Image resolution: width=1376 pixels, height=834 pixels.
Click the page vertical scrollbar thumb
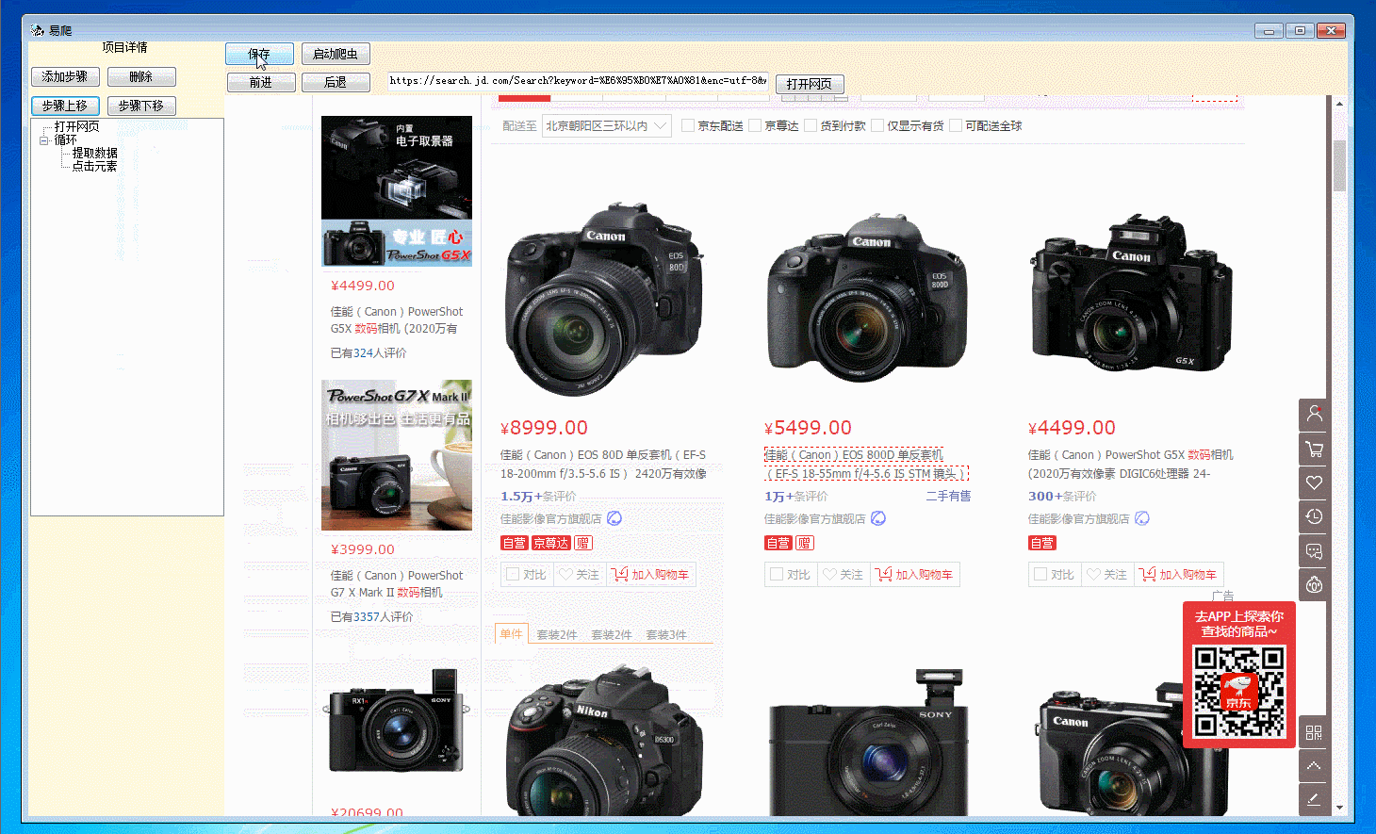pos(1339,166)
